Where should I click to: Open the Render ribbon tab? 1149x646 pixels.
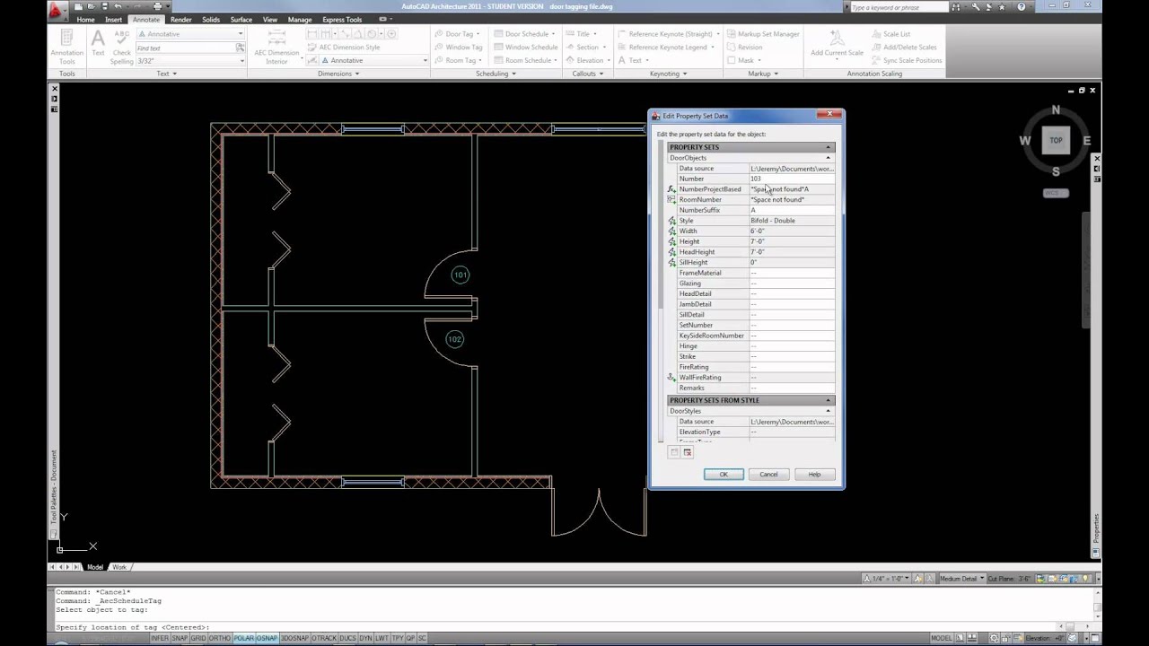(181, 20)
